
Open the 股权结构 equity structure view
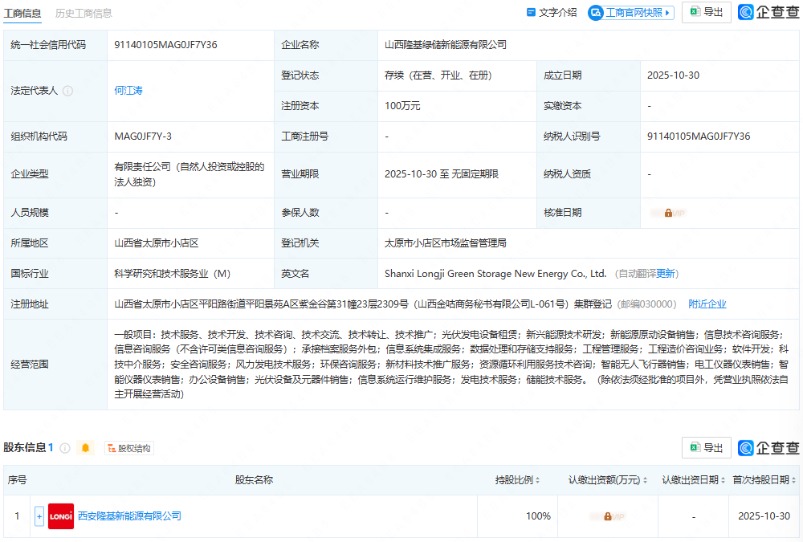coord(128,448)
